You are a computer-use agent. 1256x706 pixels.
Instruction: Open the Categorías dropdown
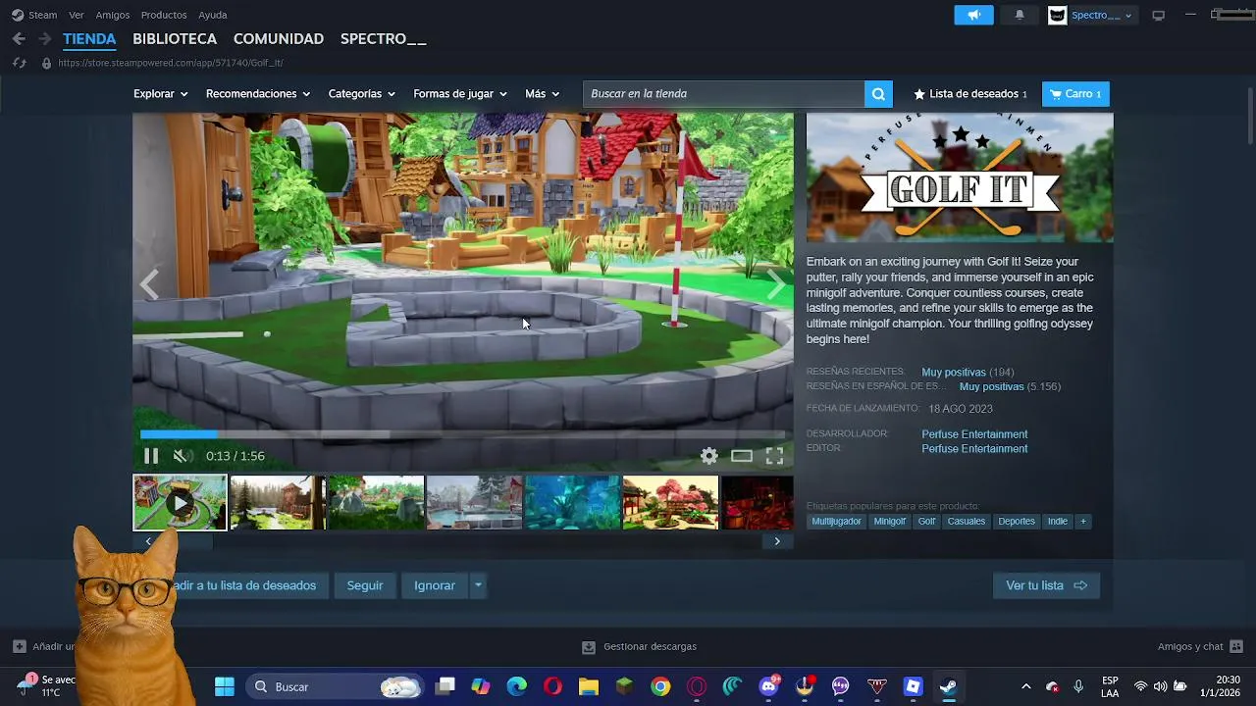(361, 94)
